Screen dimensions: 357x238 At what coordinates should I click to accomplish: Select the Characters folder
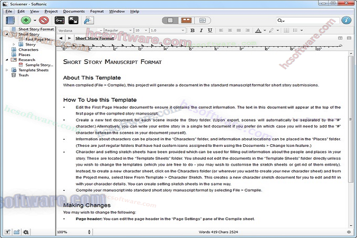pos(28,50)
